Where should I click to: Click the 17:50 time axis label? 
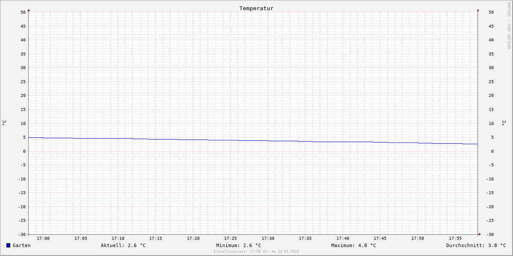click(418, 238)
